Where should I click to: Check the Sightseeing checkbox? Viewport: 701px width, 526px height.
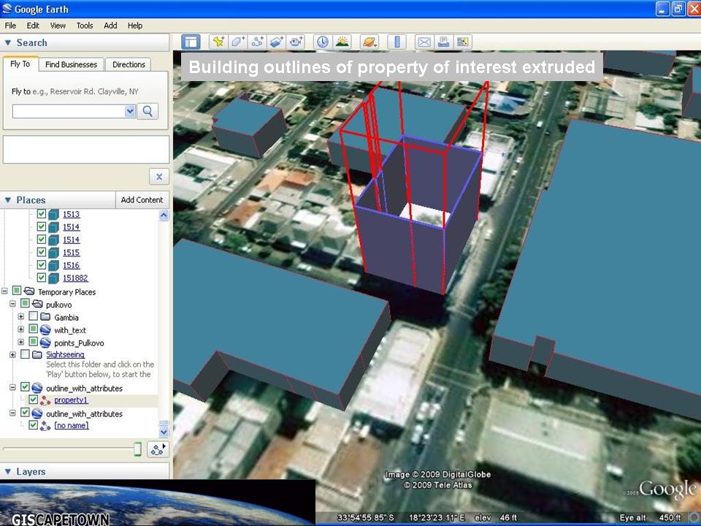click(25, 354)
